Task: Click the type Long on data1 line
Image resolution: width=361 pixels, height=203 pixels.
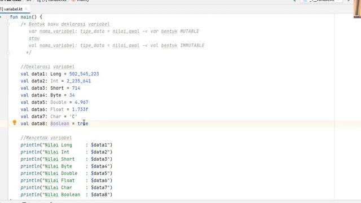Action: point(56,74)
